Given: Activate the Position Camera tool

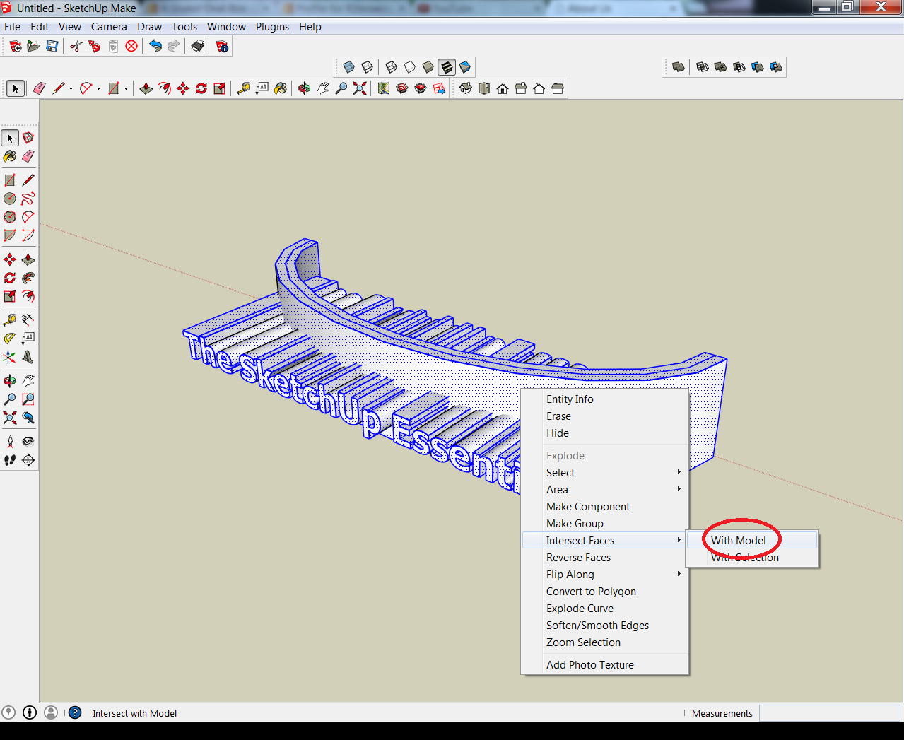Looking at the screenshot, I should (x=10, y=442).
